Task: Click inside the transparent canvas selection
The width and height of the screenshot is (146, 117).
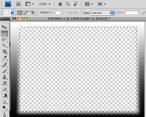Action: click(x=78, y=69)
